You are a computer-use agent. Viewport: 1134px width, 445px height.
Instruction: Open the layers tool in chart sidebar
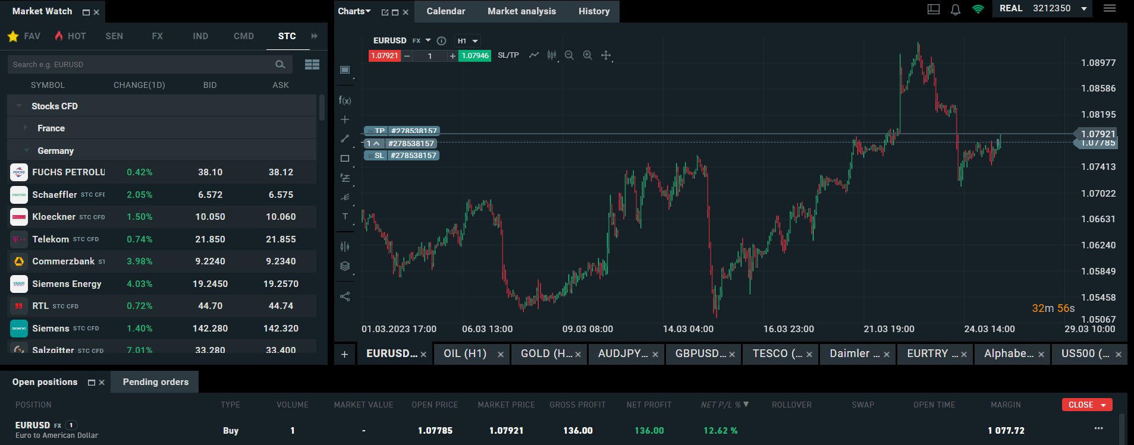click(x=345, y=266)
